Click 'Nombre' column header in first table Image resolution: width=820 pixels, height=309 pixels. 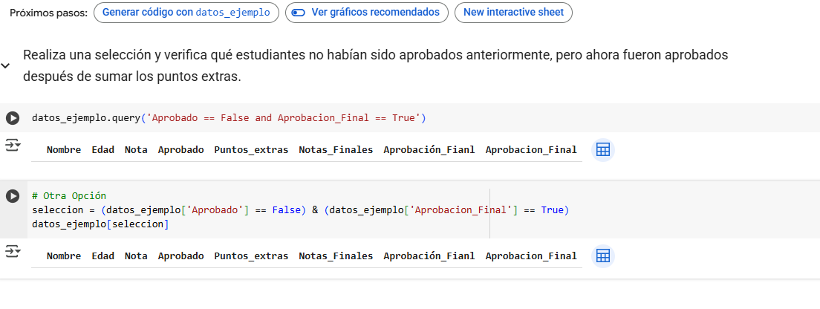(64, 150)
